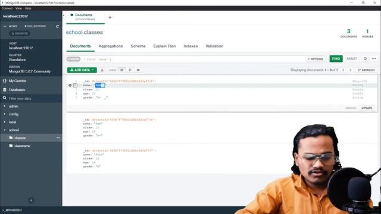
Task: Click the 1 Indexes counter
Action: 367,33
